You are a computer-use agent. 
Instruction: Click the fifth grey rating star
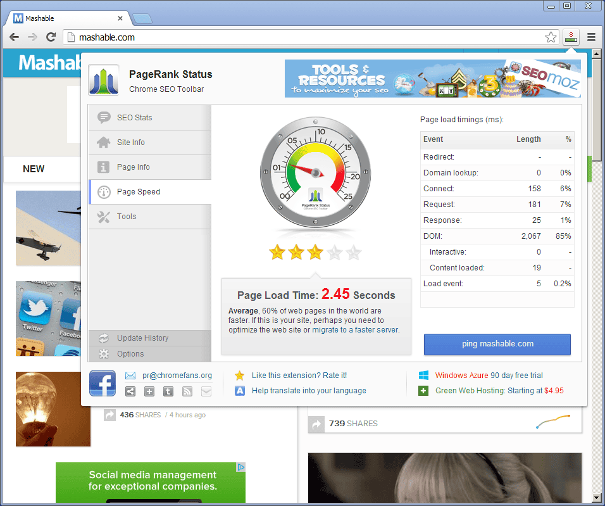353,253
